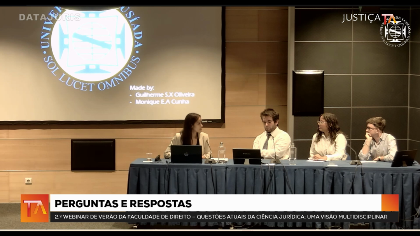Click the 'Guilherme S.X Oliveira' slide text
This screenshot has width=420, height=236.
pyautogui.click(x=165, y=95)
